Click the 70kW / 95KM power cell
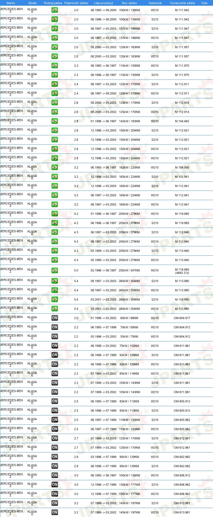This screenshot has height=517, width=213. point(129,327)
